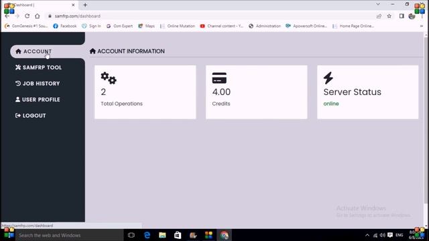Open the SamFRP Tool page
429x241 pixels.
point(39,68)
